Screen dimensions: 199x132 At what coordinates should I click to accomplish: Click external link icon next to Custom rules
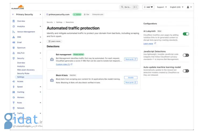tap(72, 64)
